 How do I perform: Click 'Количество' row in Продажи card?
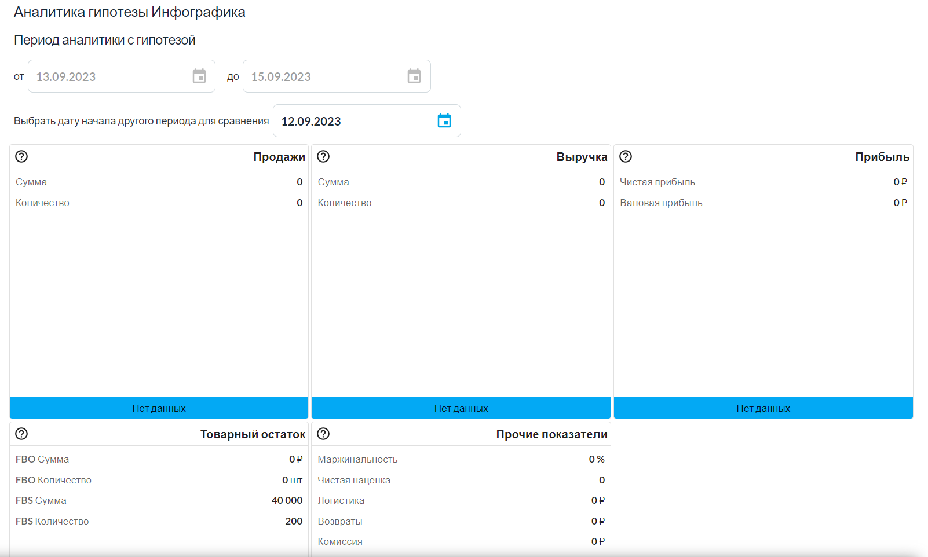159,203
